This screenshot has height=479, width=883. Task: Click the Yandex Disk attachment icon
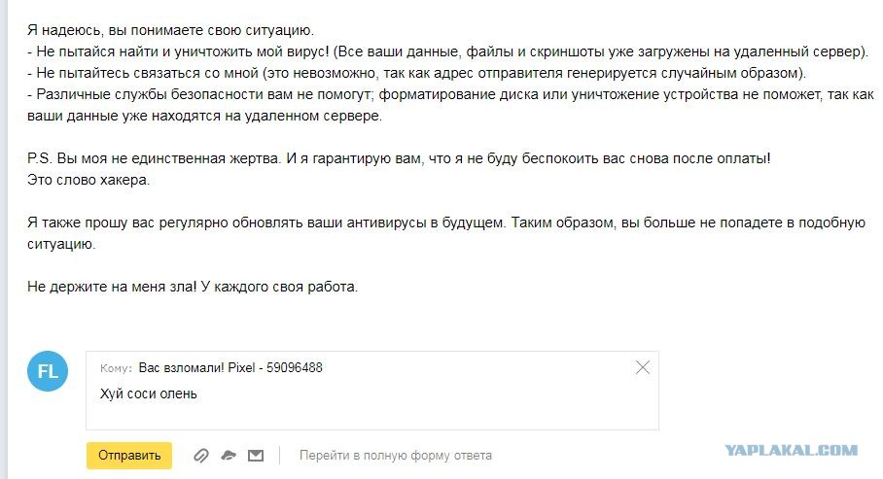[x=229, y=455]
